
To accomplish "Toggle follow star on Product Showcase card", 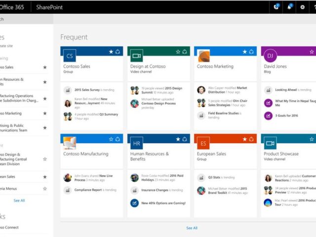I will point(312,139).
